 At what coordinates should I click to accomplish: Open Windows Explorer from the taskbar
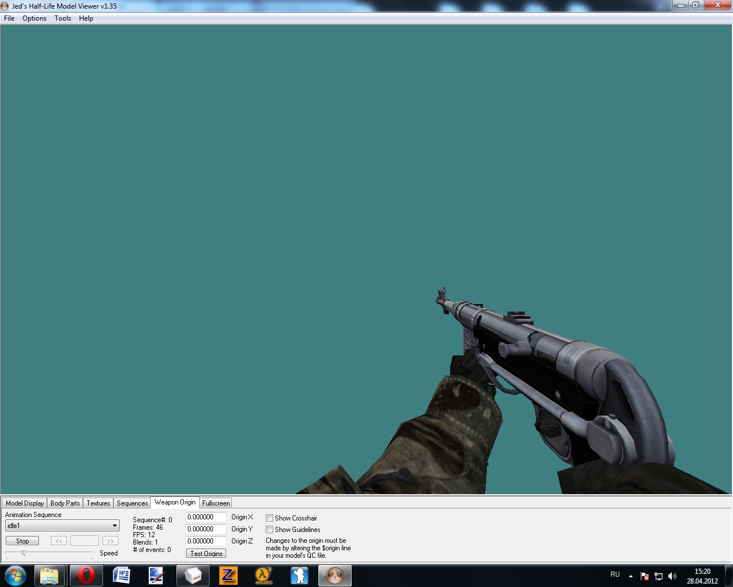tap(49, 575)
